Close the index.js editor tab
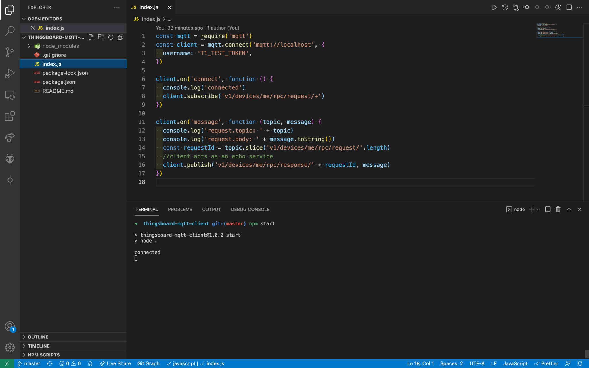Image resolution: width=589 pixels, height=368 pixels. (x=169, y=7)
